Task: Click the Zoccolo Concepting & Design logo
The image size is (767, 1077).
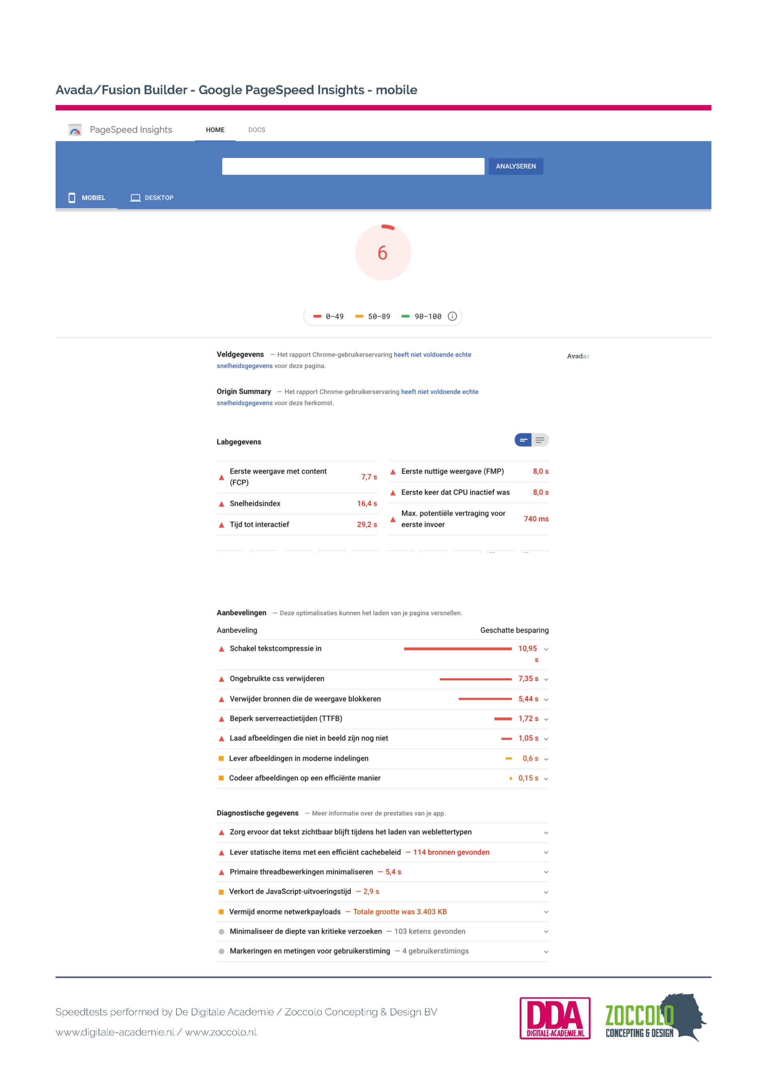Action: [655, 1018]
